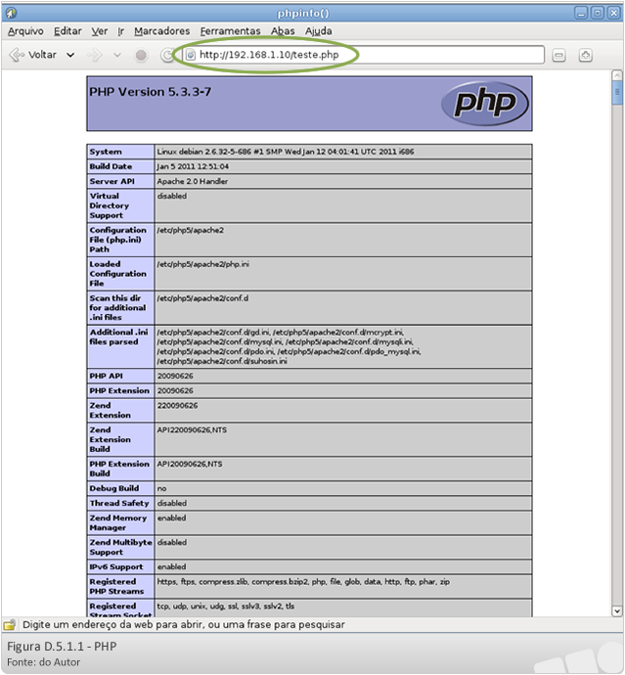Click 'Additional .ini files parsed' label
Viewport: 625px width, 675px height.
118,337
